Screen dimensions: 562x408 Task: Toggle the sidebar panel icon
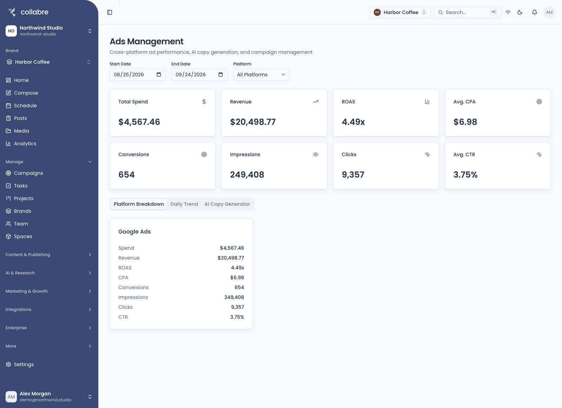[110, 12]
